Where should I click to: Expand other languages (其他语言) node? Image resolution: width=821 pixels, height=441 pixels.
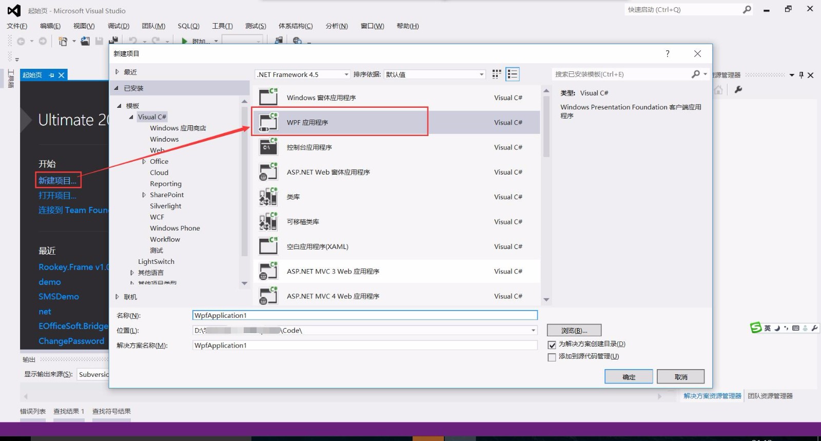tap(132, 273)
